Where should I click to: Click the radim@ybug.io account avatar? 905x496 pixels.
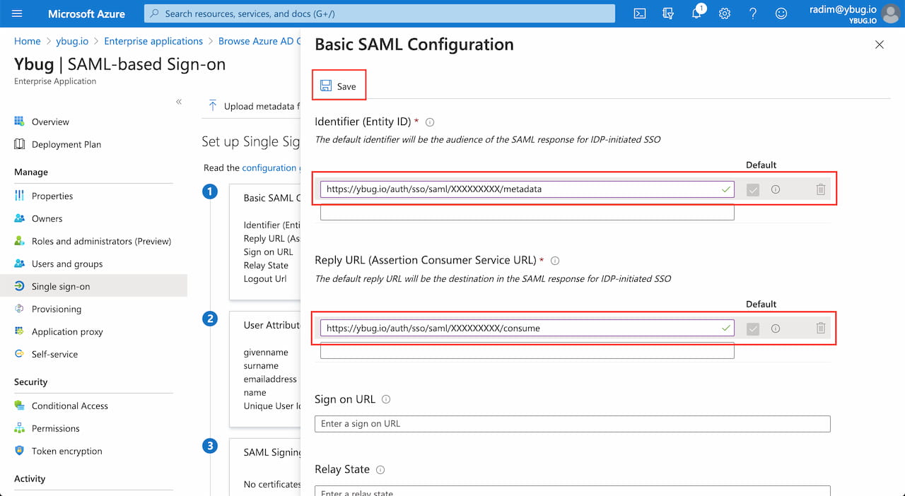coord(889,13)
